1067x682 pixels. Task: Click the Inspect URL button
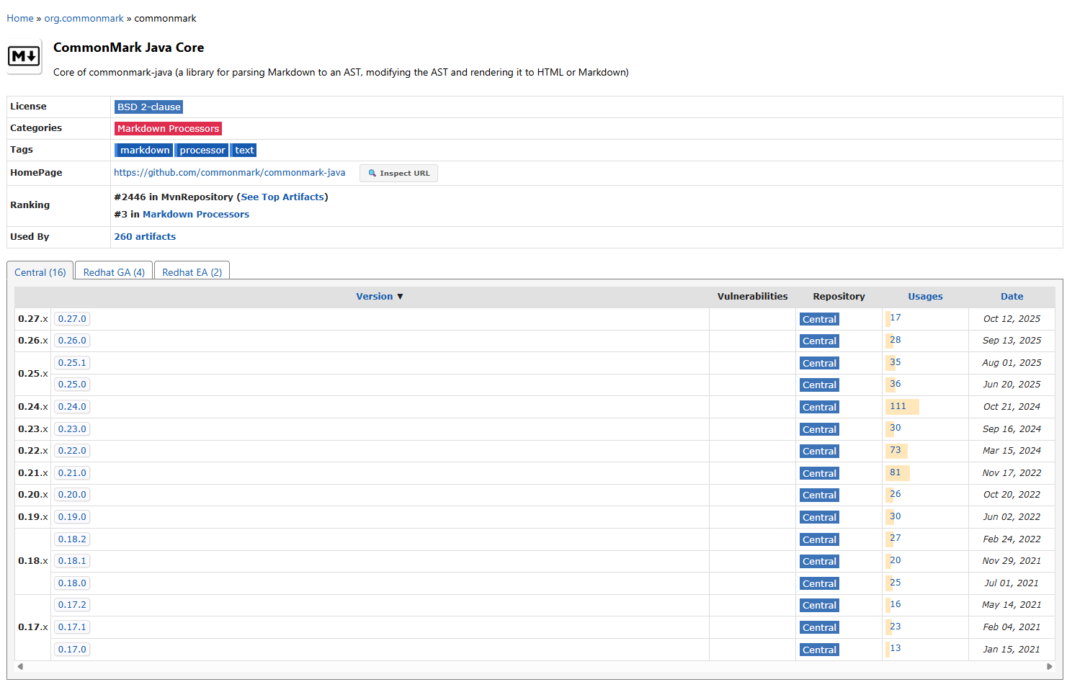point(398,173)
